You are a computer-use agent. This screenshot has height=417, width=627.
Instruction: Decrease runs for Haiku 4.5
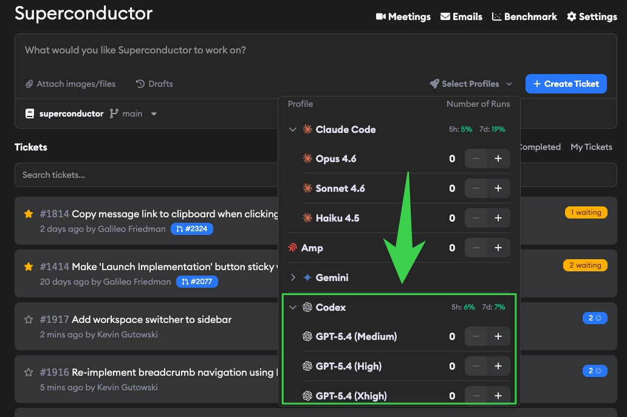pyautogui.click(x=476, y=218)
